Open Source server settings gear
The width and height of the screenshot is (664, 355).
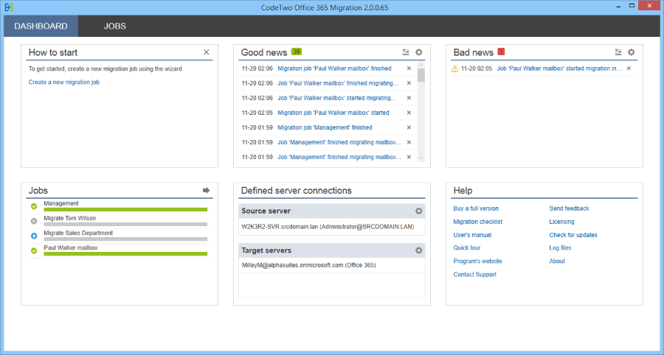click(x=419, y=211)
